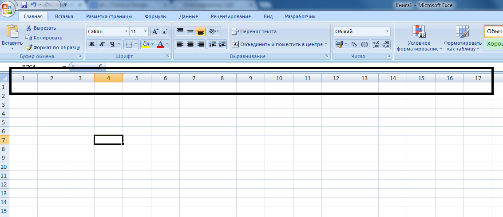Customize Quick Access toolbar dropdown
This screenshot has width=503, height=217.
click(x=65, y=5)
